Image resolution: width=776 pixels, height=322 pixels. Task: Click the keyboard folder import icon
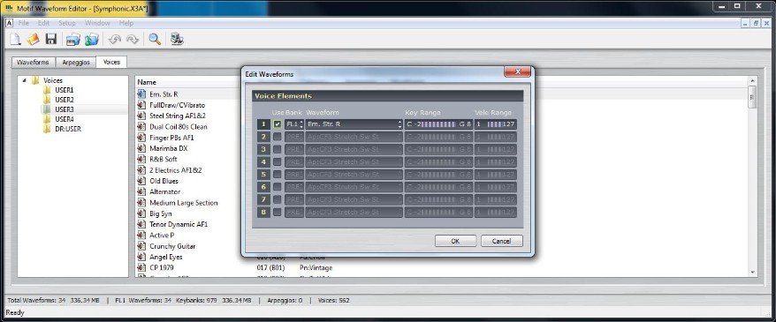coord(73,39)
